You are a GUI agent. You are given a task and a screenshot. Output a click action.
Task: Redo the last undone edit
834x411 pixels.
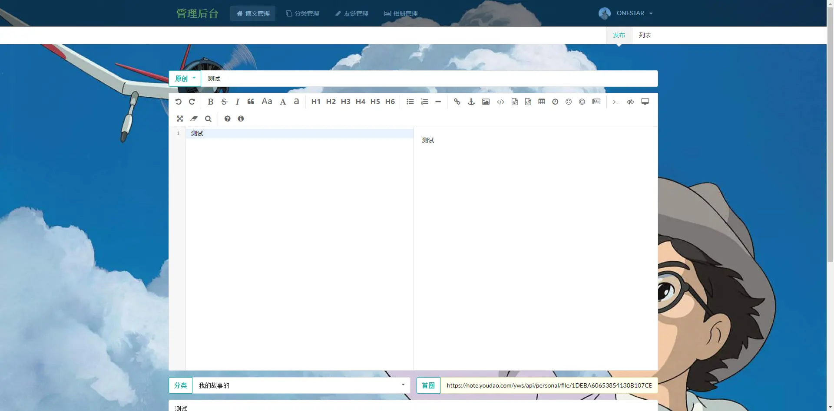pos(192,102)
